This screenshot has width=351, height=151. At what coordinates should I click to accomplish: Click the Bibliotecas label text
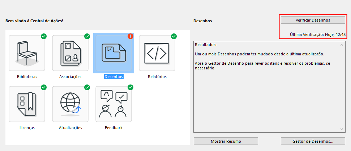[x=27, y=77]
